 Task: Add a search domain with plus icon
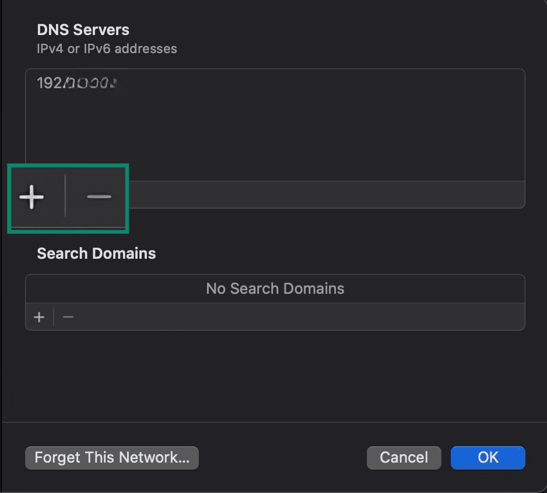click(x=39, y=317)
